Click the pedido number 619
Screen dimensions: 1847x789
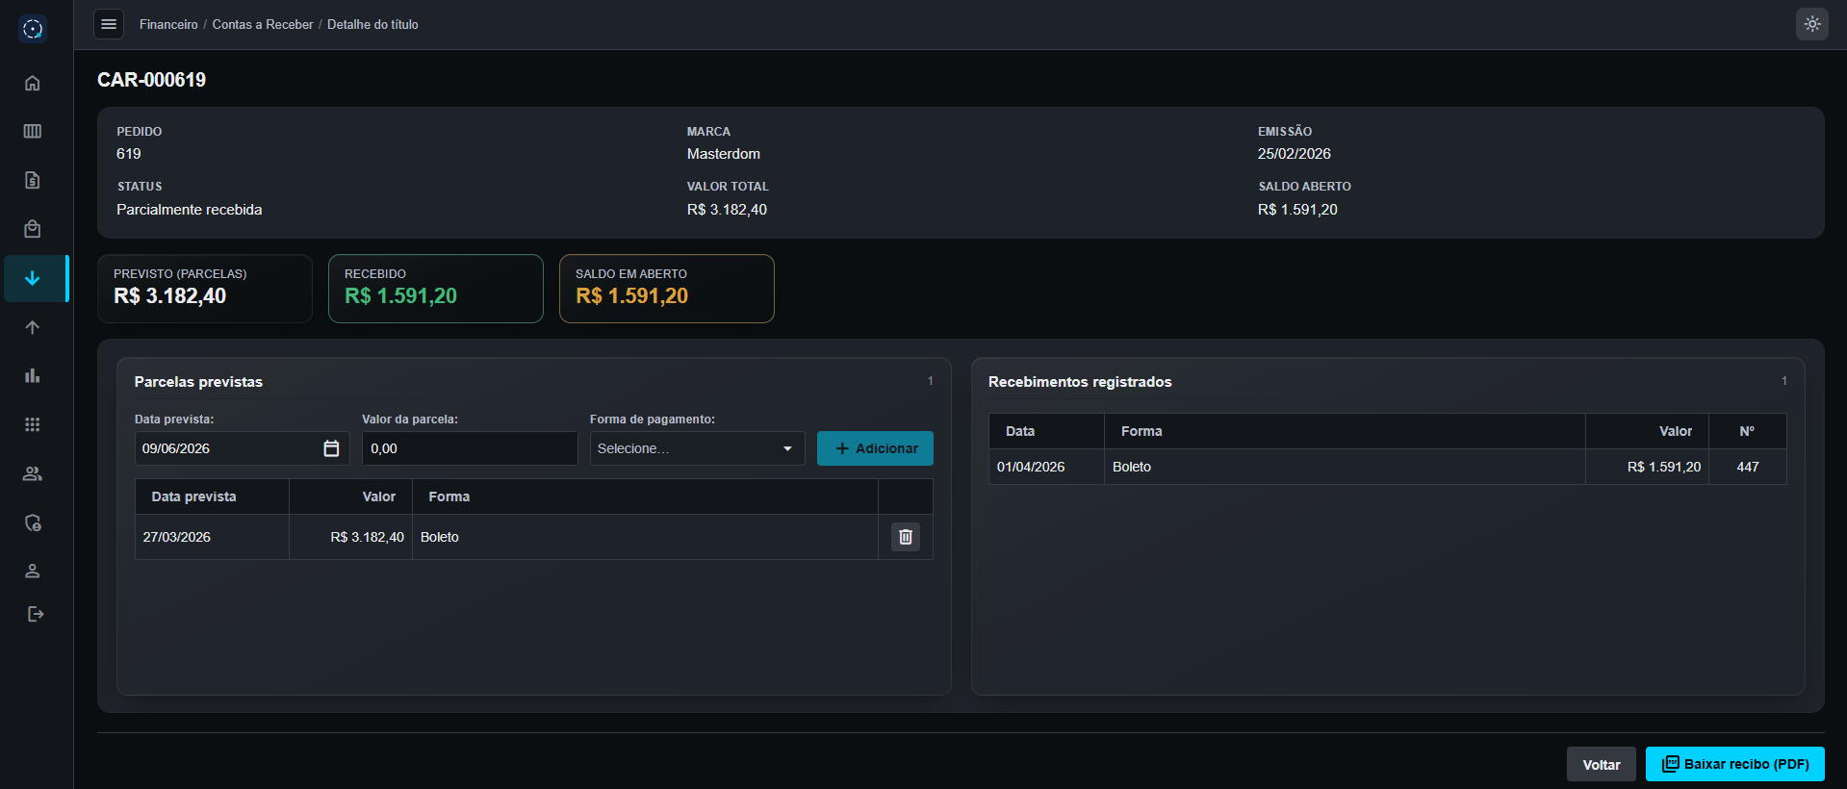(129, 154)
